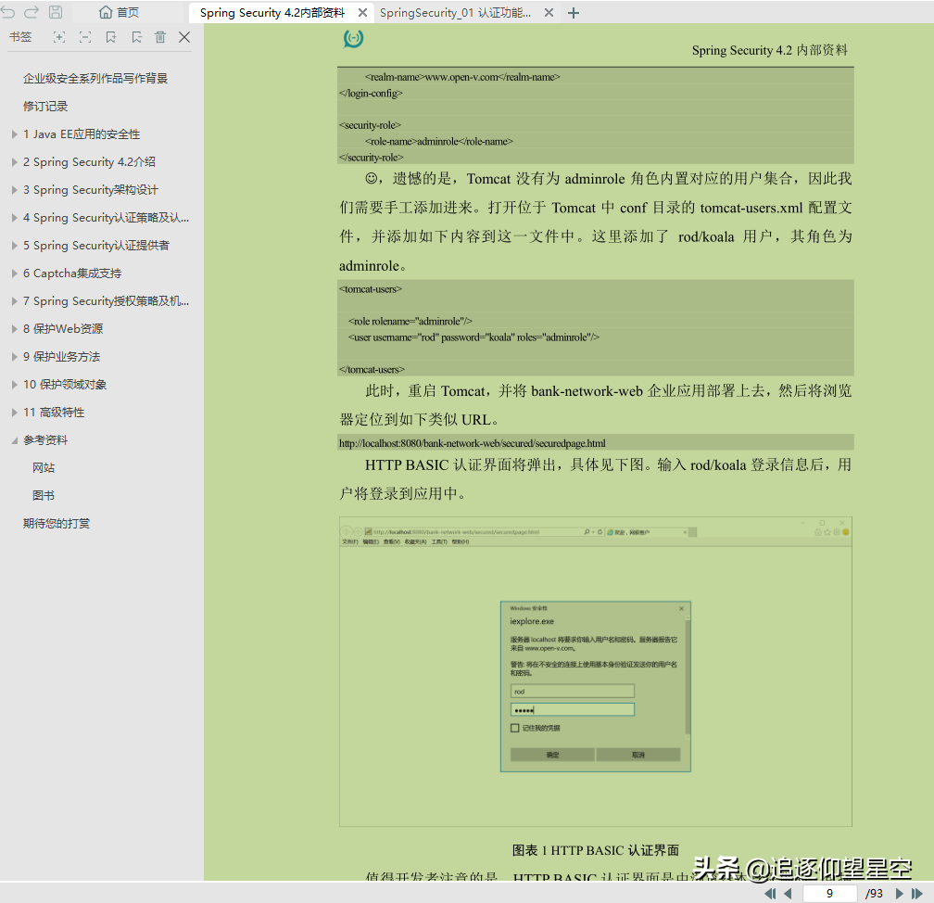
Task: Click the document header logo icon
Action: [x=353, y=39]
